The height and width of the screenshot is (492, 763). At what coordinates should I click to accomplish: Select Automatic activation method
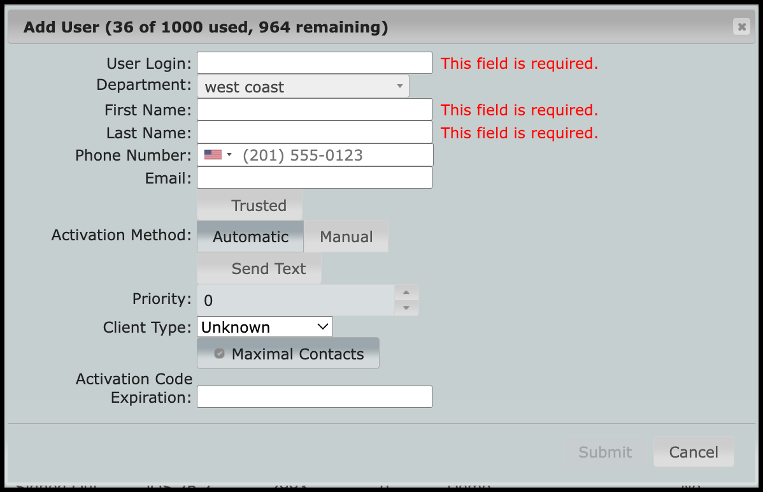pos(250,237)
